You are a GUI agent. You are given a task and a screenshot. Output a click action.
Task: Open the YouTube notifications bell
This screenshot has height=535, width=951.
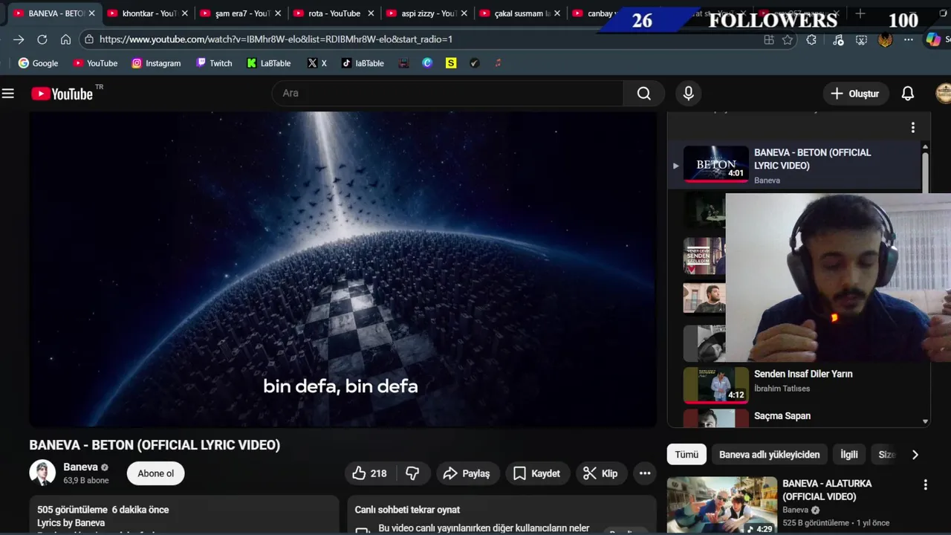pyautogui.click(x=908, y=94)
